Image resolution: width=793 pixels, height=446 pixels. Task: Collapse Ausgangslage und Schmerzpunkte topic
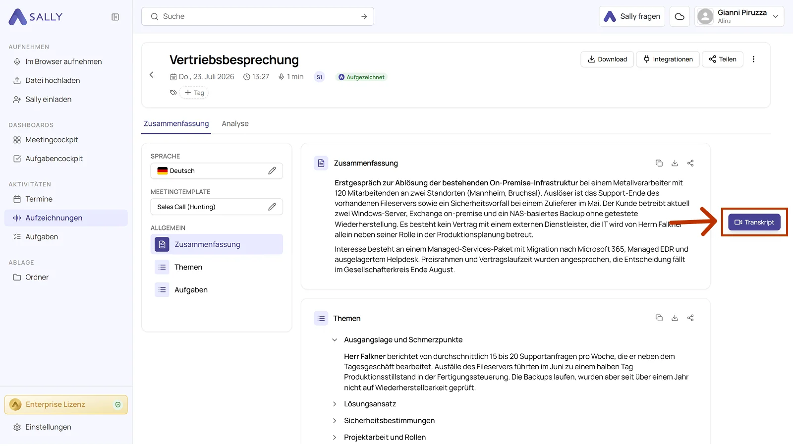(x=335, y=340)
